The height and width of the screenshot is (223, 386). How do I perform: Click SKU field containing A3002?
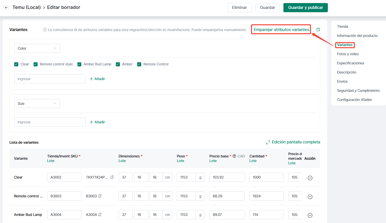pos(64,177)
